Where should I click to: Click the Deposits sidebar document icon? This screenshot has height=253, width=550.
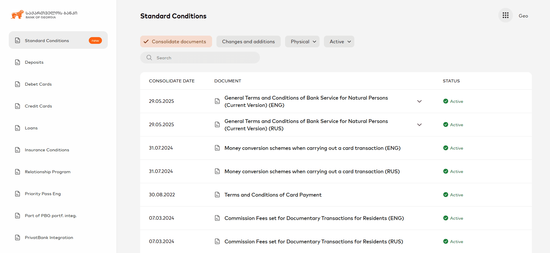pyautogui.click(x=18, y=62)
